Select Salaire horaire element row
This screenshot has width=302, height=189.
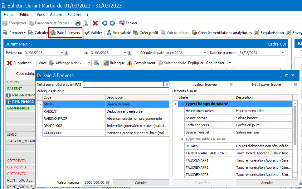coord(238,118)
